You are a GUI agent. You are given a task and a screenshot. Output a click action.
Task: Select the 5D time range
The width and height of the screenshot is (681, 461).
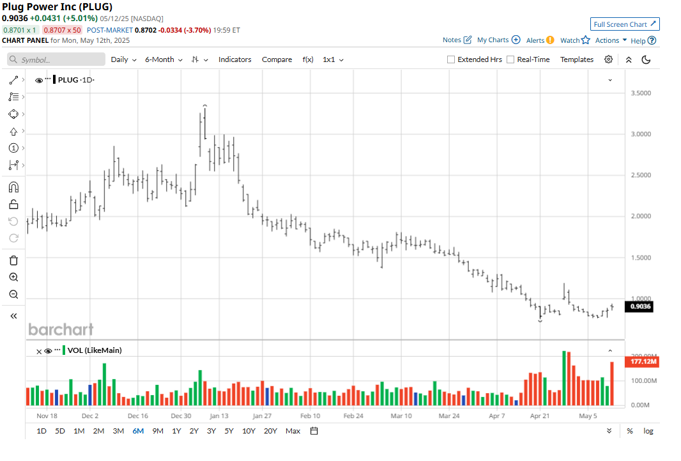pyautogui.click(x=60, y=431)
